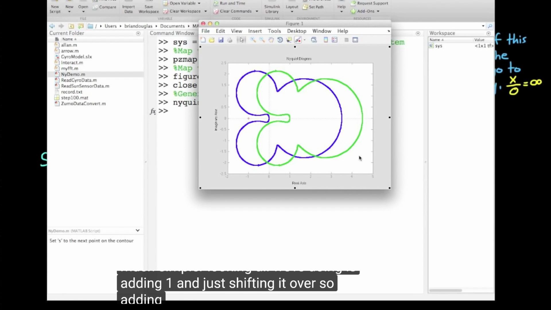
Task: Click the Forward navigation arrow in the folder bar
Action: [61, 26]
